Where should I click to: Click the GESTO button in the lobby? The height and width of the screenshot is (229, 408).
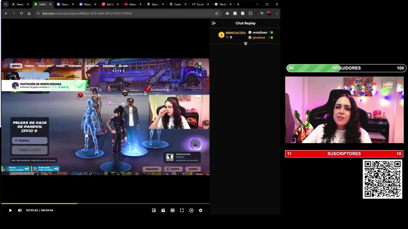tap(174, 169)
